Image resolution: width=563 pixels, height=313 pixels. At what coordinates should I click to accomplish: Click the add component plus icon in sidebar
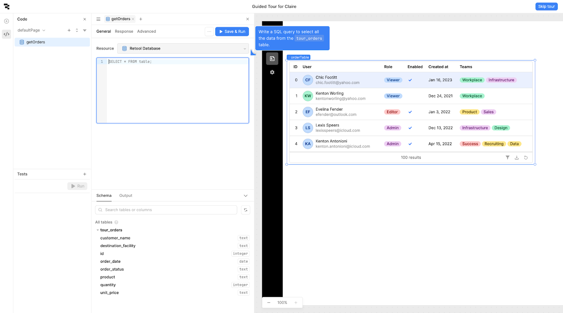pyautogui.click(x=6, y=21)
